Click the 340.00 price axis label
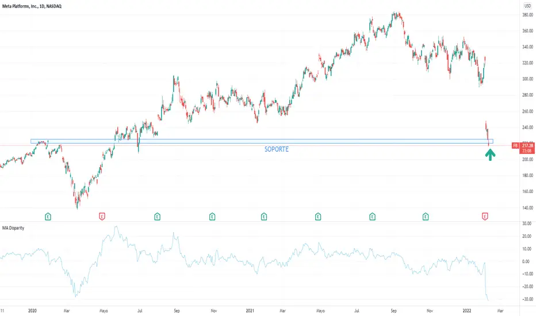Screen dimensions: 536x316 (527, 47)
